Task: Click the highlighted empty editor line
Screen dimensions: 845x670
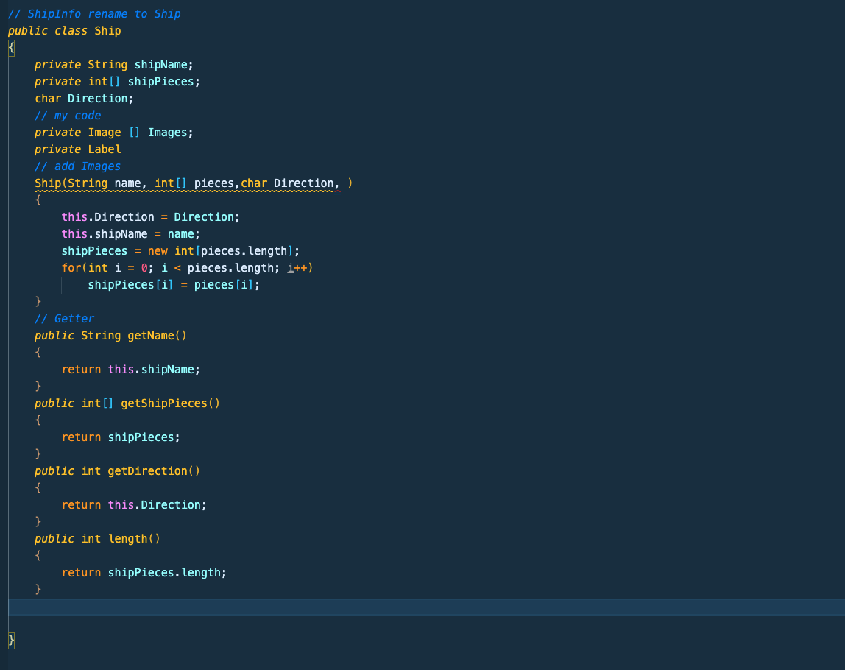Action: pyautogui.click(x=294, y=608)
